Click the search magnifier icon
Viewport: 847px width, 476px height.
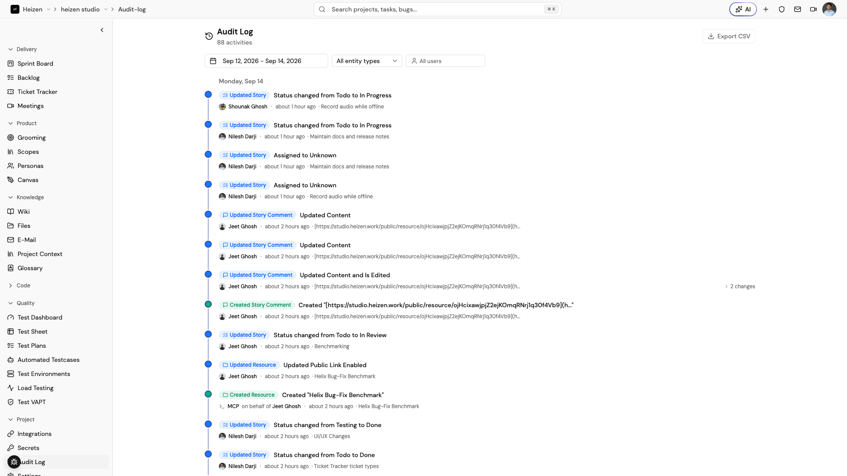[x=322, y=9]
